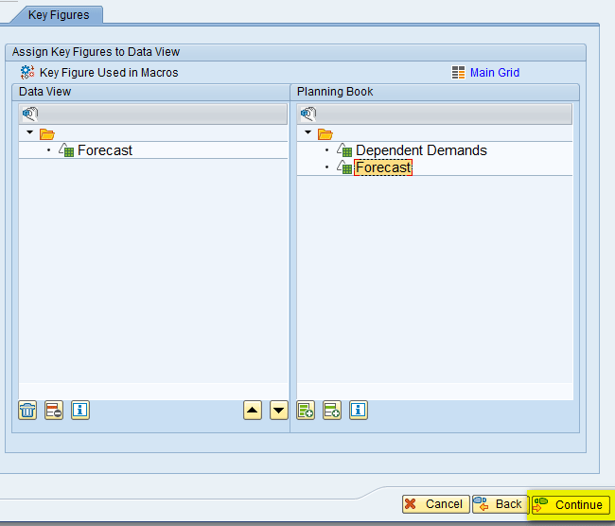The image size is (615, 526).
Task: Move key figure down with down arrow
Action: (x=279, y=411)
